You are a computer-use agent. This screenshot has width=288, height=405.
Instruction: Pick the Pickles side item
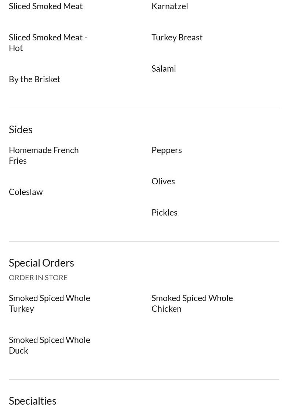[x=164, y=213]
